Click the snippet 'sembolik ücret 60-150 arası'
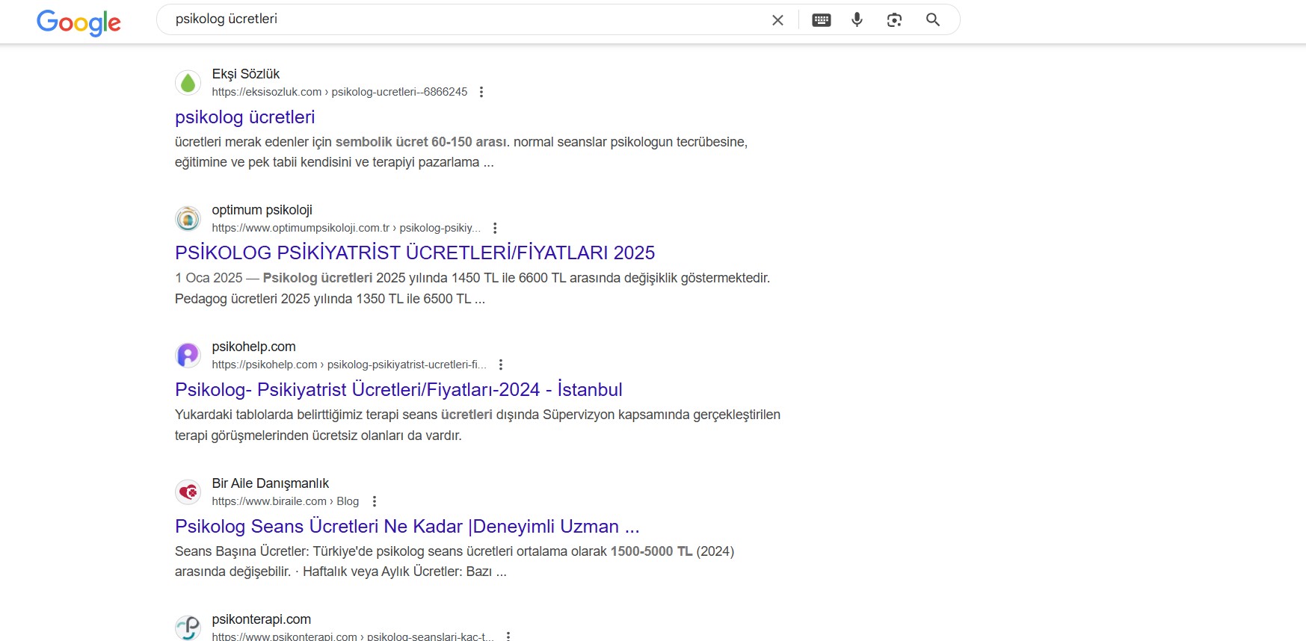This screenshot has width=1306, height=641. pos(421,142)
